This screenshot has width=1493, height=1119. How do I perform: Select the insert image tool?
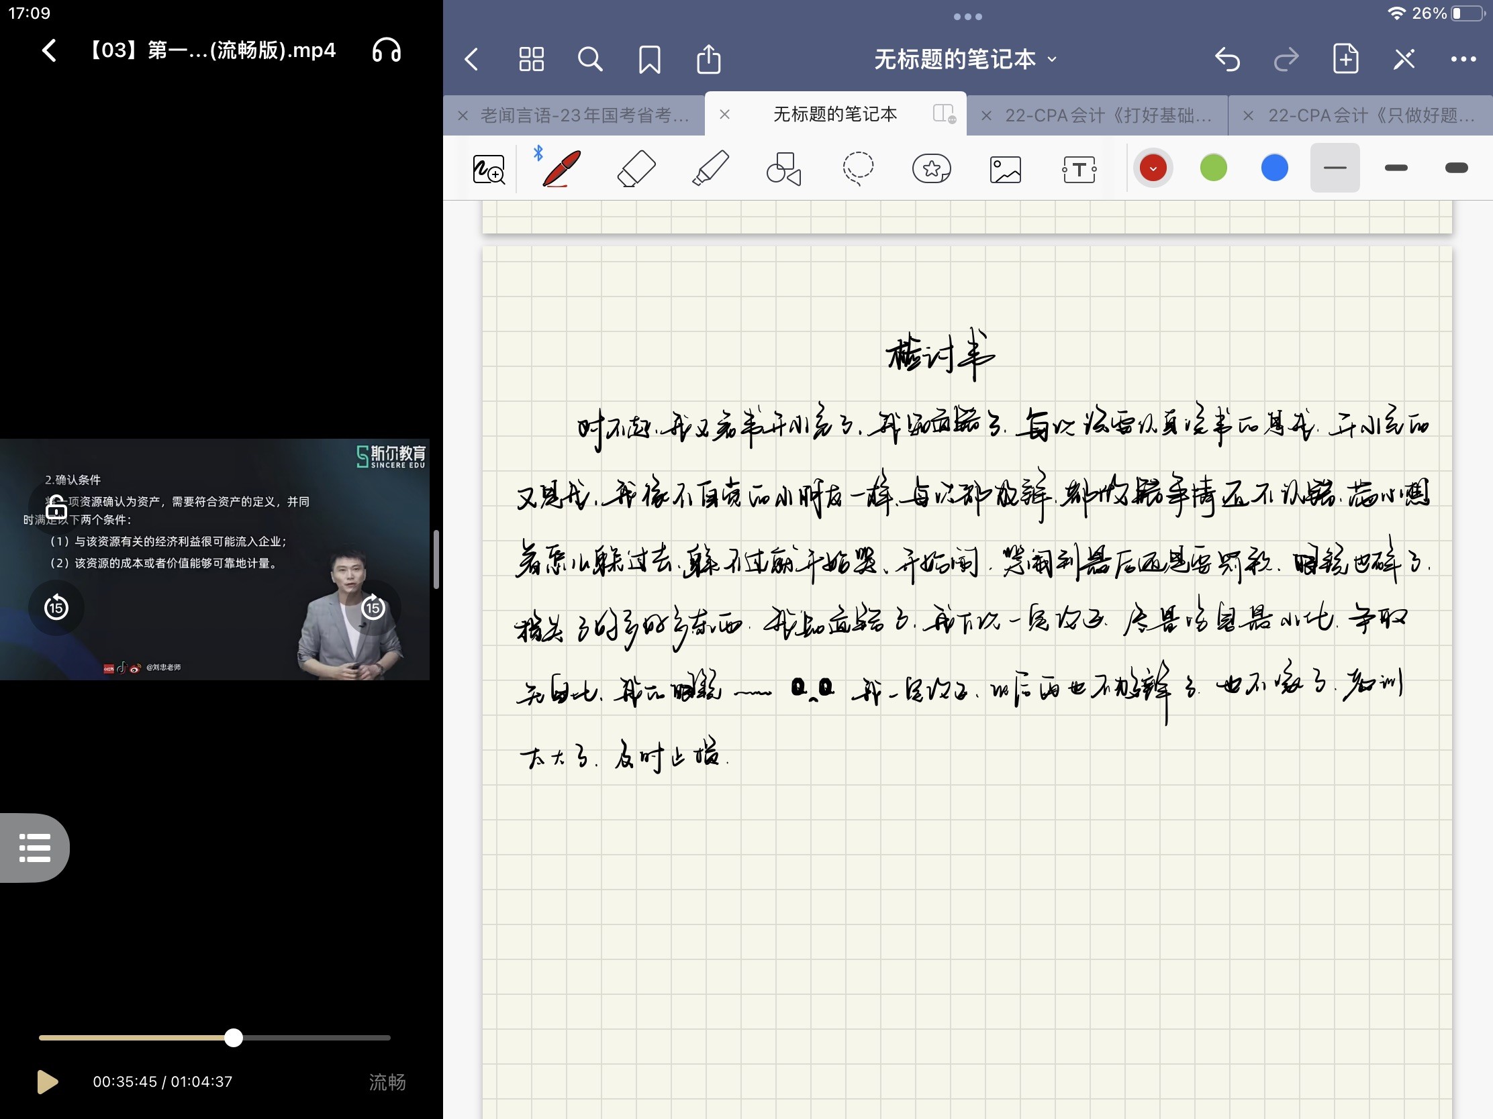point(1005,168)
